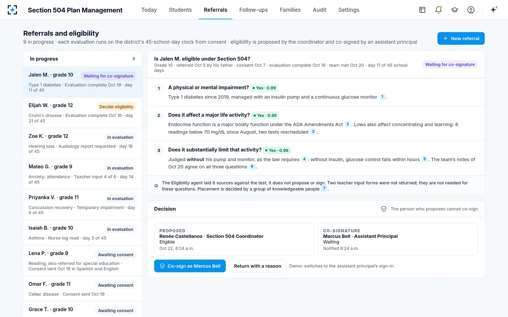The image size is (508, 317).
Task: Click the shield icon beside the co-sign rule
Action: (x=384, y=209)
